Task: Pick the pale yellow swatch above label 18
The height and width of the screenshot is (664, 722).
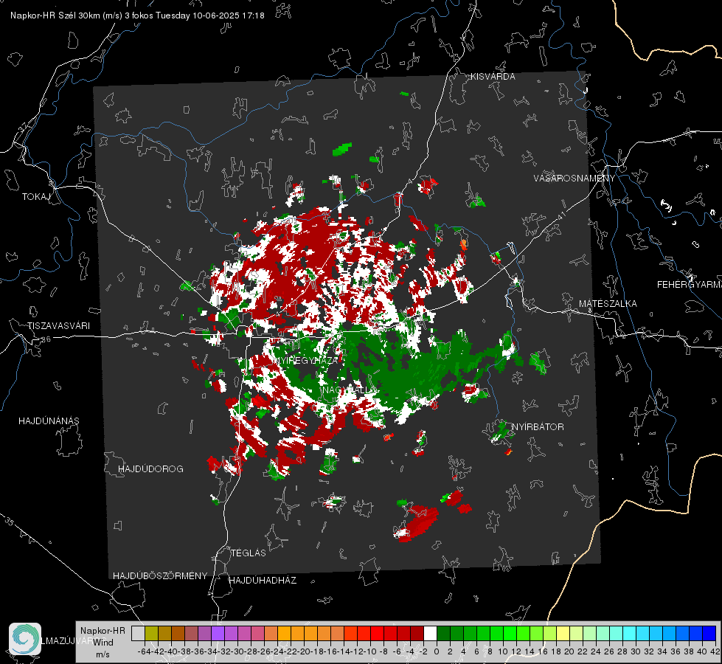Action: [x=563, y=634]
